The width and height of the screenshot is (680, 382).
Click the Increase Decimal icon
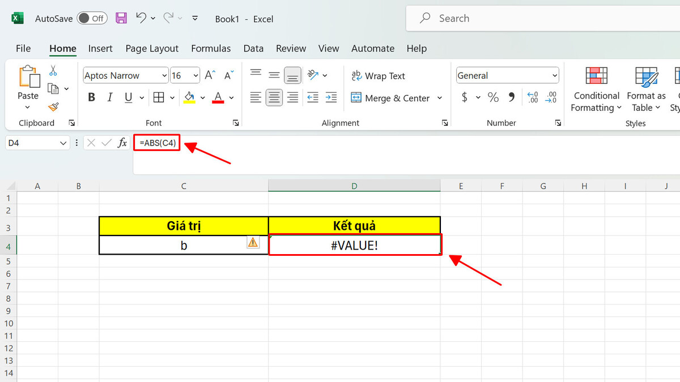pyautogui.click(x=532, y=97)
